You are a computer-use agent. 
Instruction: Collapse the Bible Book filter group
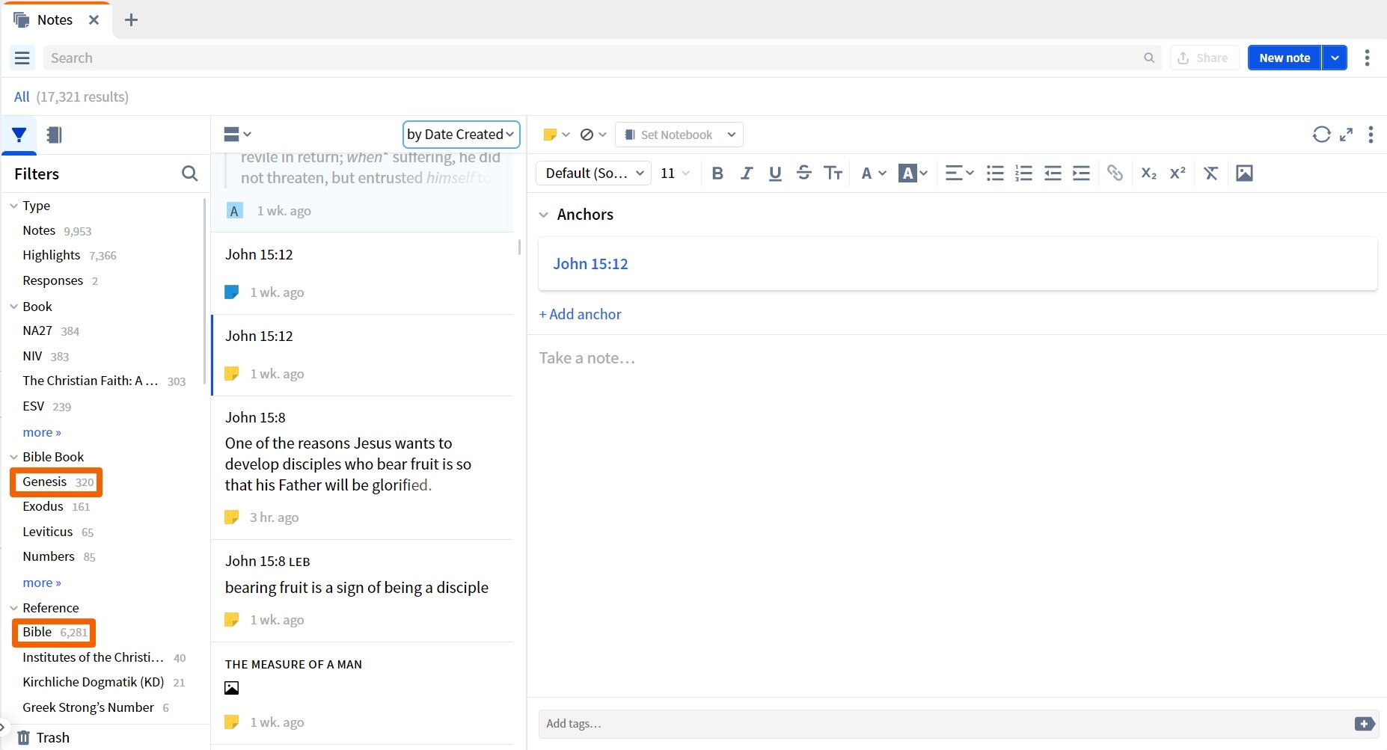(13, 457)
